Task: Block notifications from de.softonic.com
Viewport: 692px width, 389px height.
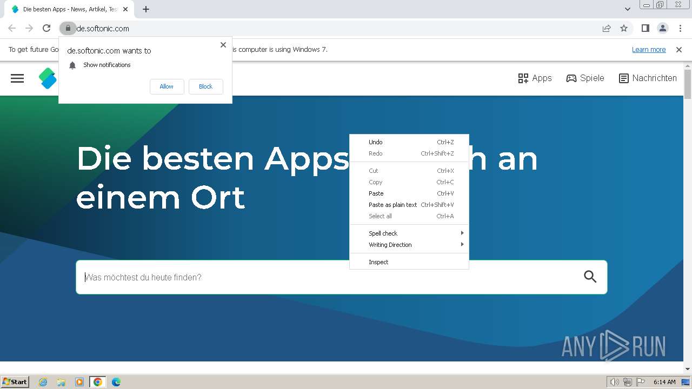Action: click(x=205, y=86)
